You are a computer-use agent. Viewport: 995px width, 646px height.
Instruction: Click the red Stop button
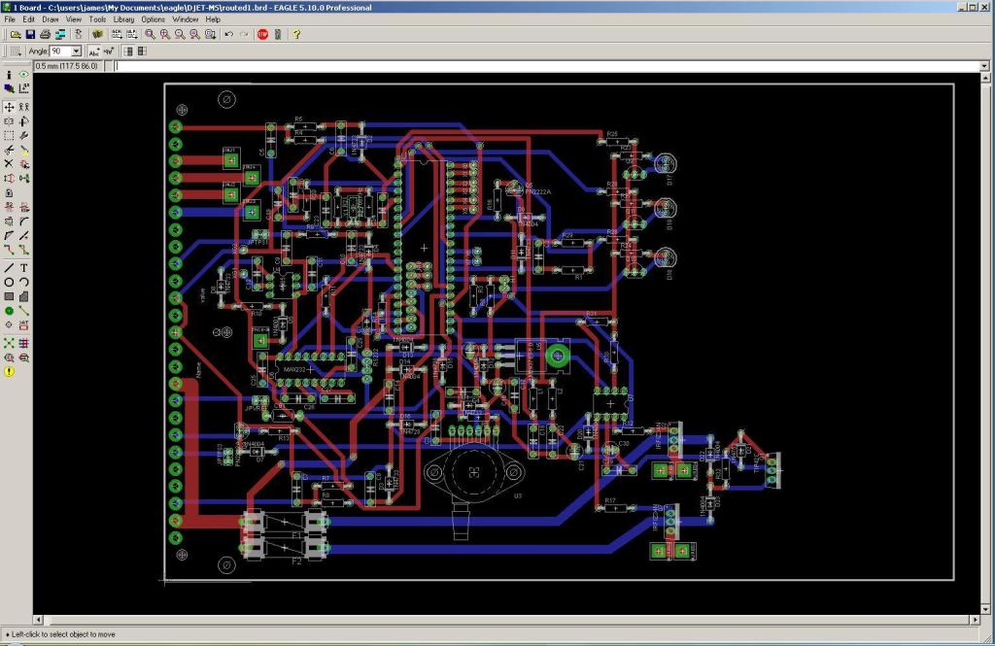(262, 34)
